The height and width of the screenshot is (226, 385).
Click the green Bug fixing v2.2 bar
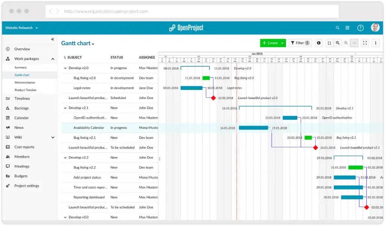coord(356,167)
